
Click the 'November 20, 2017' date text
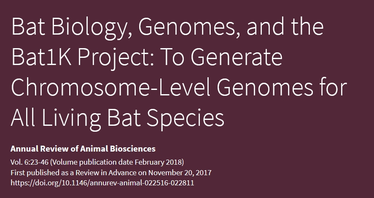(180, 173)
